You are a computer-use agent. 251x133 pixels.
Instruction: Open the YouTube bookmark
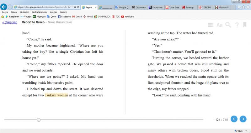click(127, 17)
